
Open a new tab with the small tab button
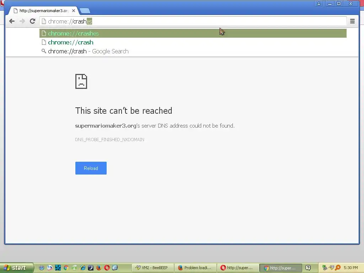[x=85, y=11]
